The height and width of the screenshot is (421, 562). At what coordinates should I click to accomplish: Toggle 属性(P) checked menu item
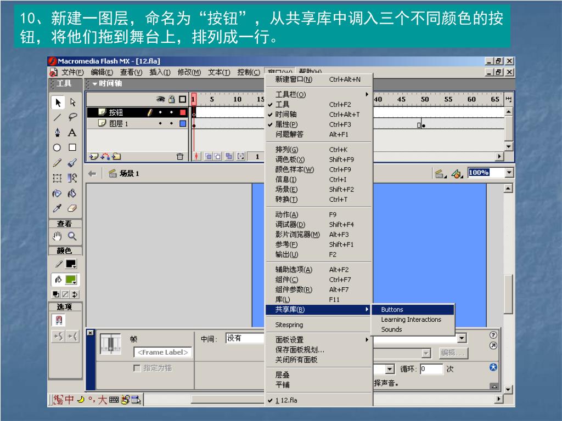tap(319, 124)
